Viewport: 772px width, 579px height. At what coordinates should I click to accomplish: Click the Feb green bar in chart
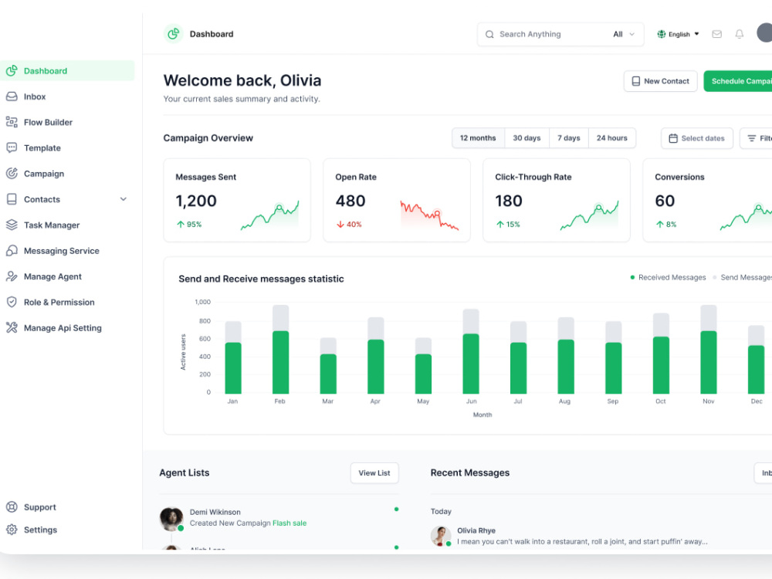(x=281, y=362)
